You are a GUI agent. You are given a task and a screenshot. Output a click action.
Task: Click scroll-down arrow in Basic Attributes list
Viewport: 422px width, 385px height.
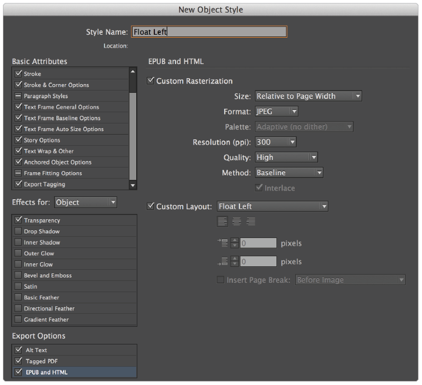(133, 185)
